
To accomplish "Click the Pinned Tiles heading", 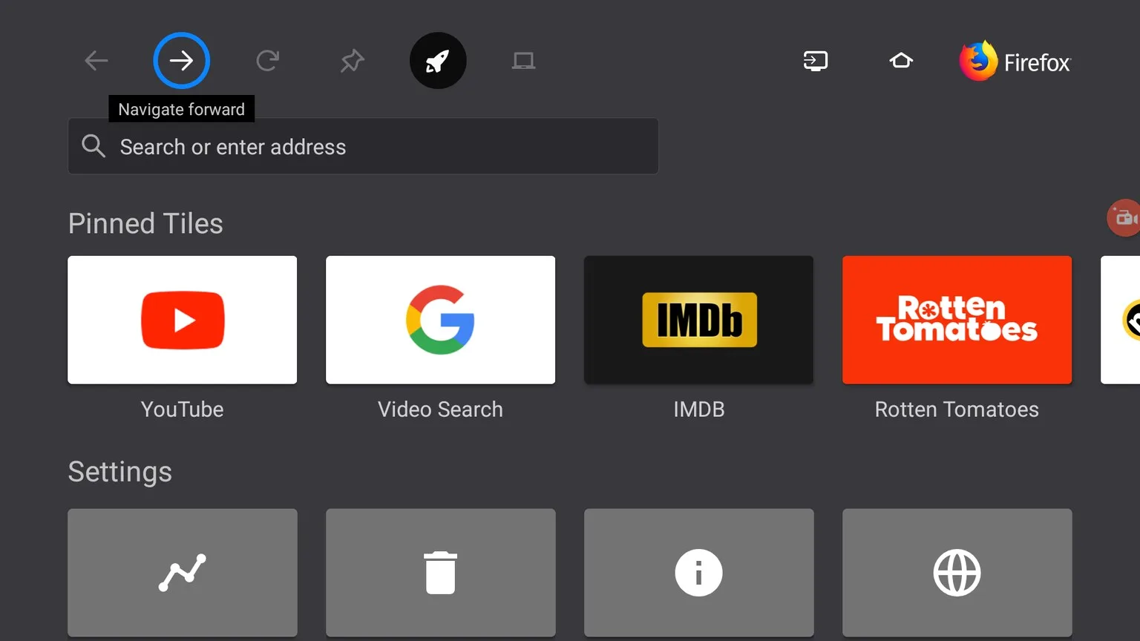I will point(145,223).
